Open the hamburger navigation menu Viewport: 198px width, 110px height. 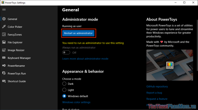tap(4, 10)
